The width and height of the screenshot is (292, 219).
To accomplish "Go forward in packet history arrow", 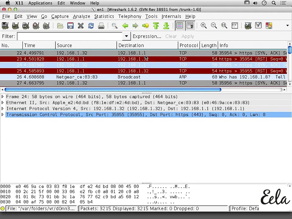I will 135,26.
